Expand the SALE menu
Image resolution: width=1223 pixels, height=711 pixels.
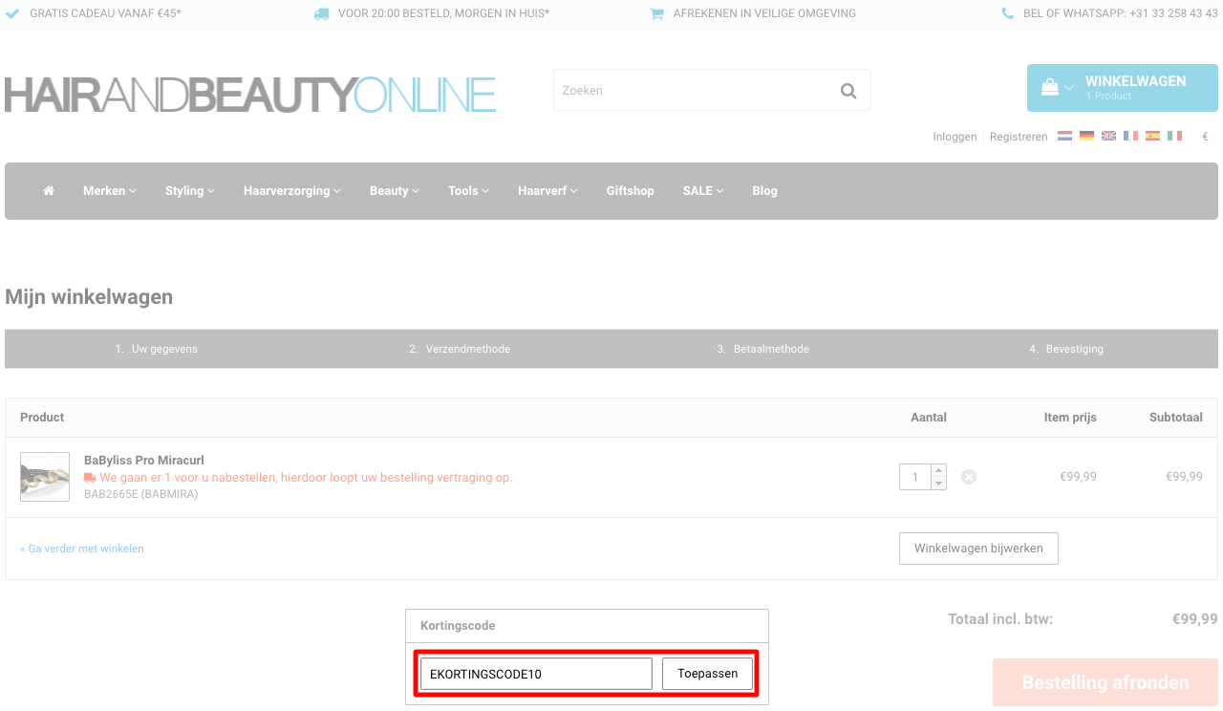tap(702, 191)
